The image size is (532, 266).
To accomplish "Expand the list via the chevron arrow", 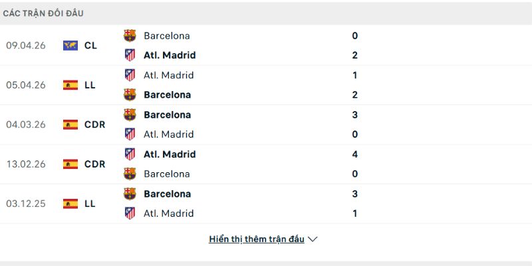I will (x=313, y=239).
